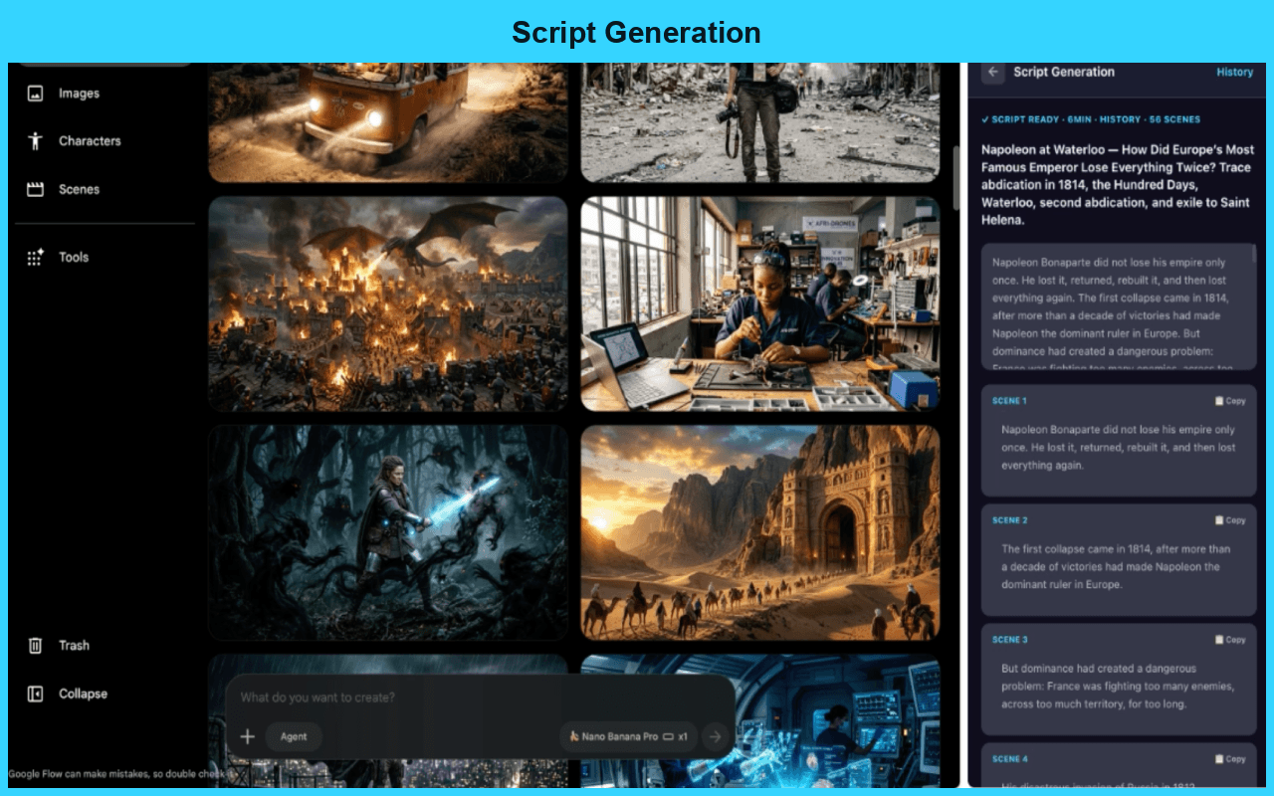
Task: Click the 'SCENE 4' label
Action: 1009,759
